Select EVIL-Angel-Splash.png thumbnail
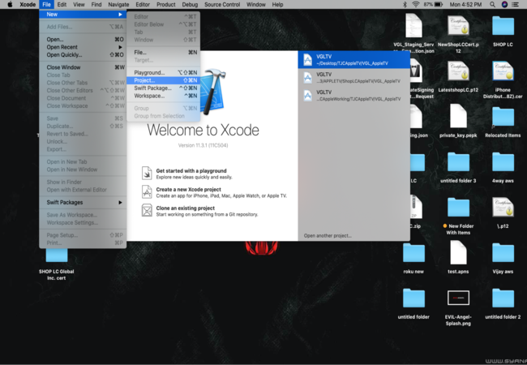Screen dimensions: 527x365 tap(458, 298)
